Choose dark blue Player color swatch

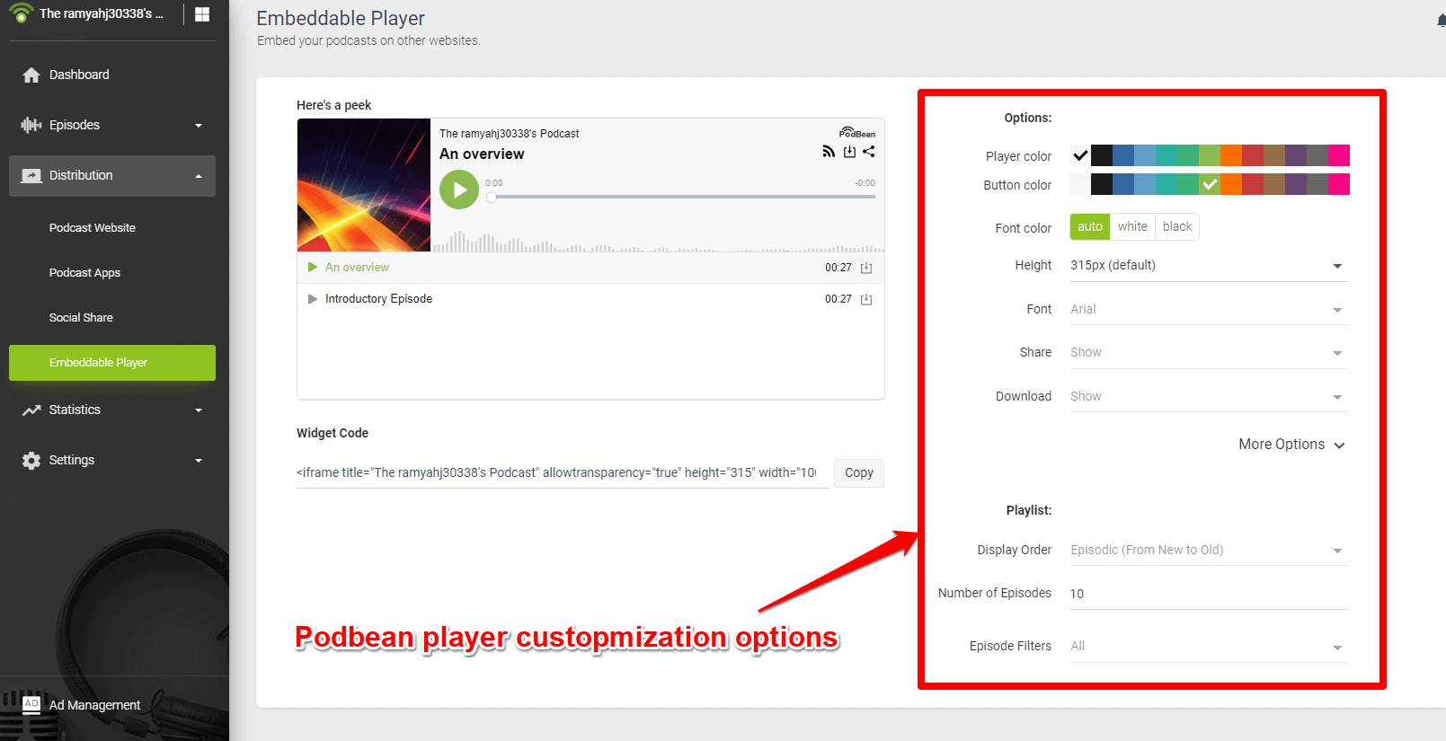[x=1123, y=155]
